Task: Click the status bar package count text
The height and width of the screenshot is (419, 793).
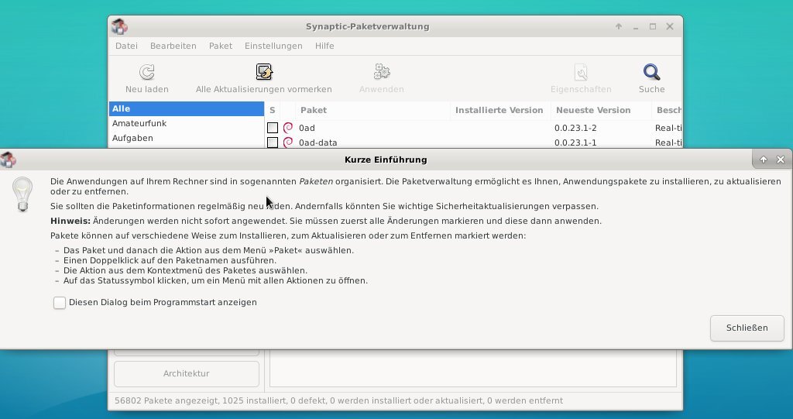Action: (x=338, y=400)
